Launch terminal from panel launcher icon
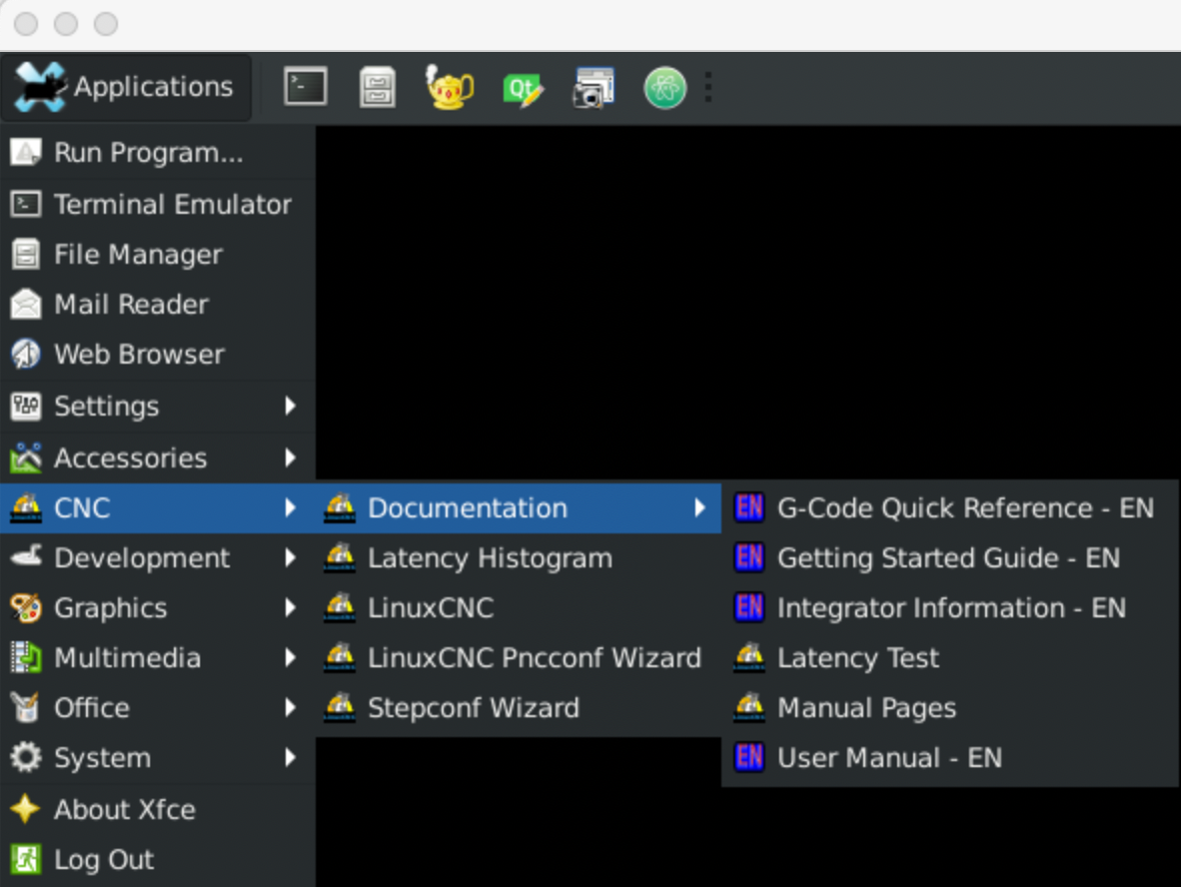The height and width of the screenshot is (887, 1181). [x=305, y=87]
